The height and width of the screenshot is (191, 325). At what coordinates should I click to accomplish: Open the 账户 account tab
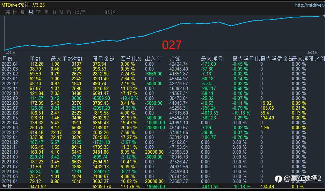(x=80, y=12)
